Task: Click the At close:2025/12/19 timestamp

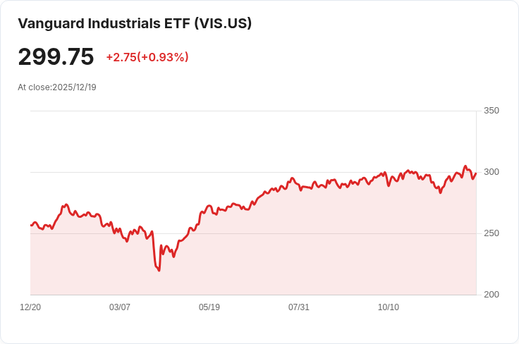Action: pyautogui.click(x=57, y=87)
